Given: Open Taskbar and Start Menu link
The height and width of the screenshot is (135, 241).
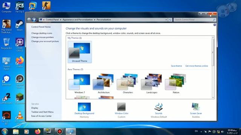Looking at the screenshot, I should pyautogui.click(x=42, y=112).
